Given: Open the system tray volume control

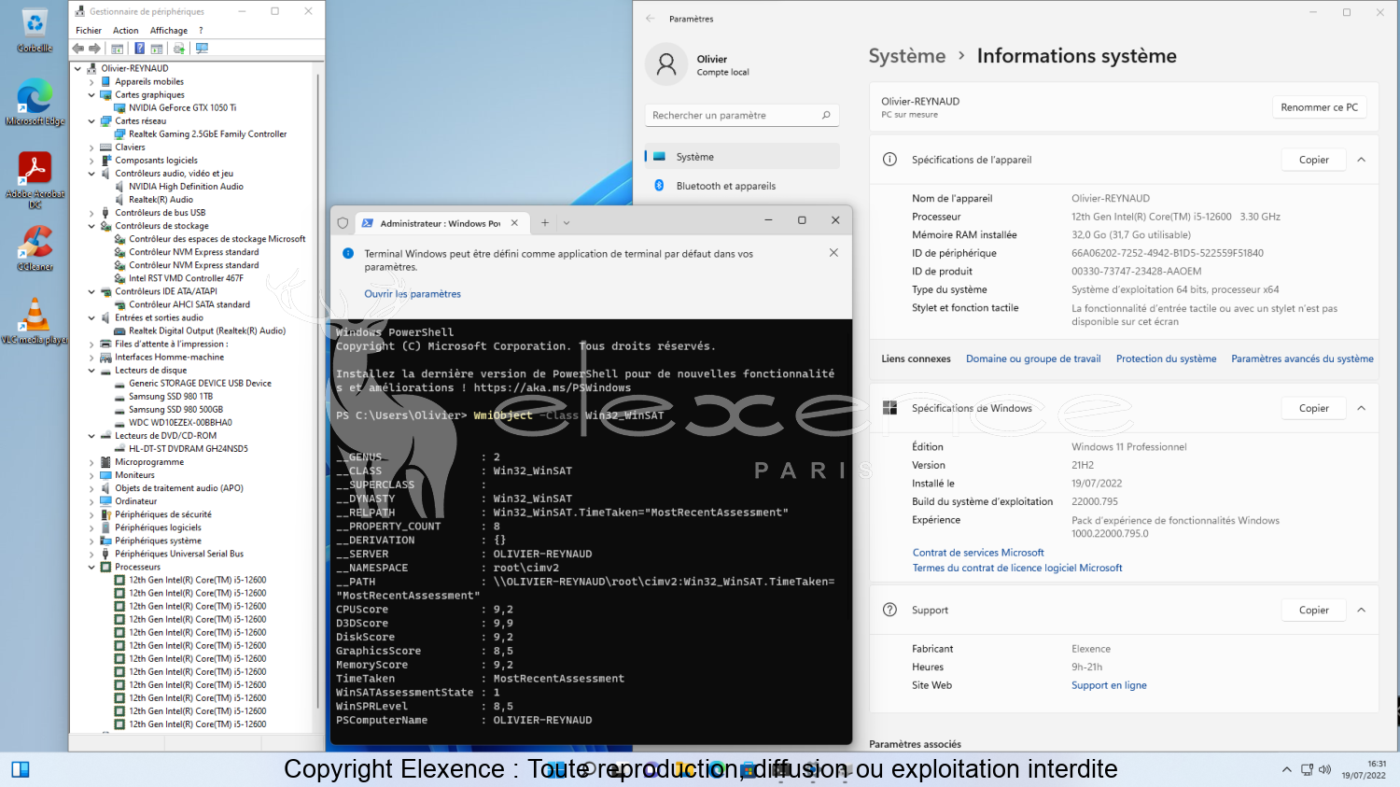Looking at the screenshot, I should tap(1324, 769).
